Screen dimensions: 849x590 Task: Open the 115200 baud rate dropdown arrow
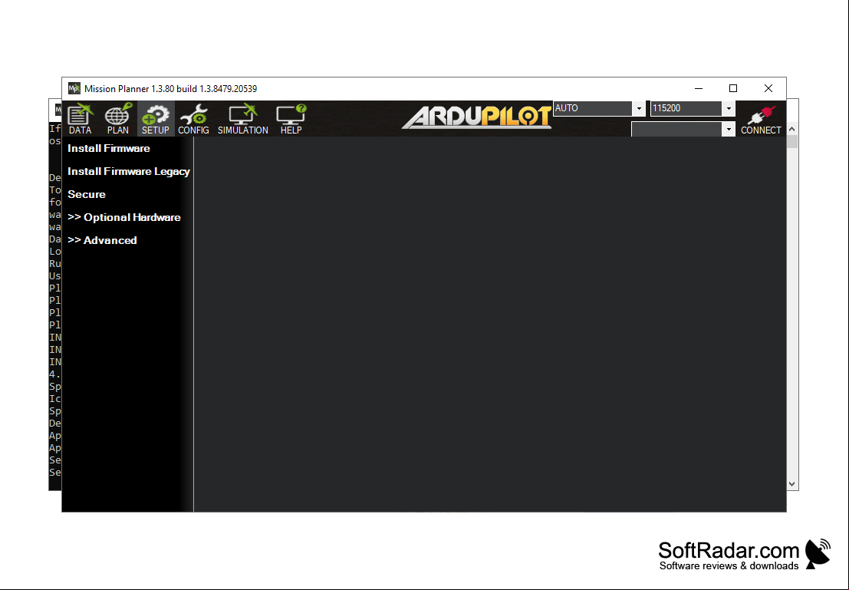point(729,108)
